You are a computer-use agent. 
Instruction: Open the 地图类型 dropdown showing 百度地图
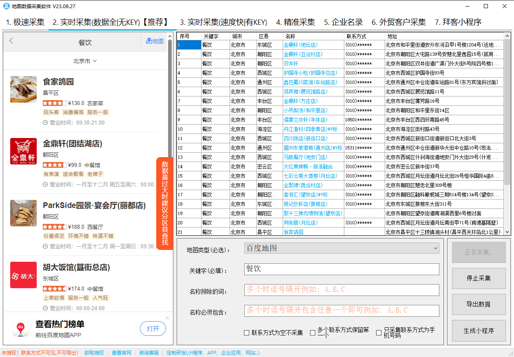[342, 248]
